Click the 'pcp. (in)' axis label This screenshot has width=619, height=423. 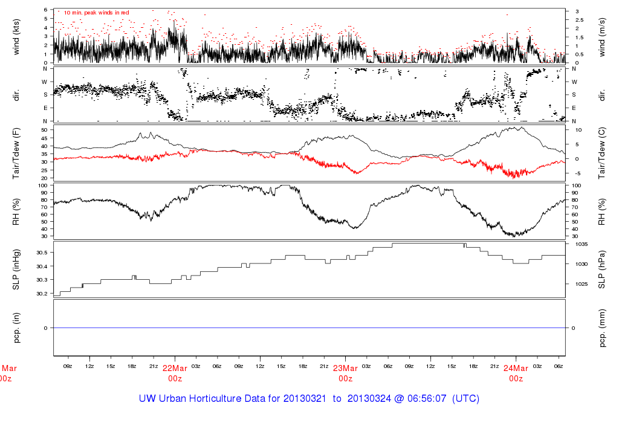pos(16,328)
